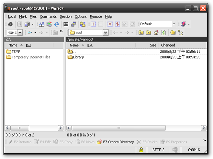Open the Session menu
This screenshot has height=159, width=213.
(x=66, y=17)
